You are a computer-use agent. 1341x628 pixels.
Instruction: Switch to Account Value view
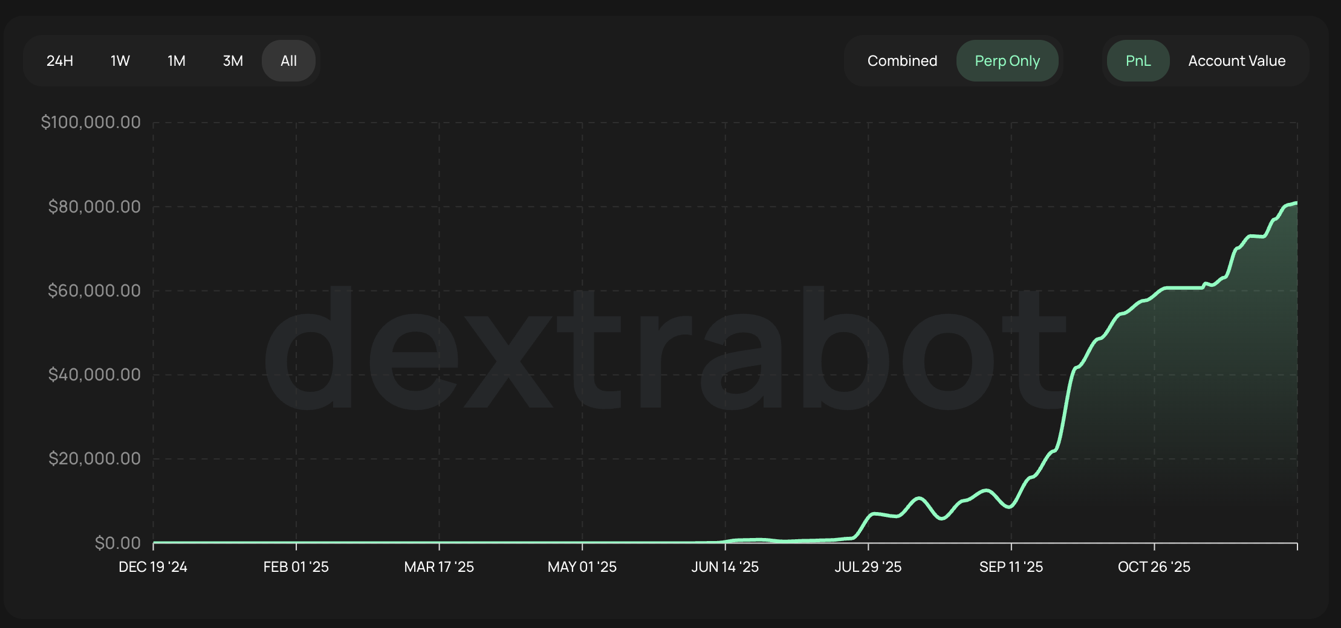point(1236,60)
